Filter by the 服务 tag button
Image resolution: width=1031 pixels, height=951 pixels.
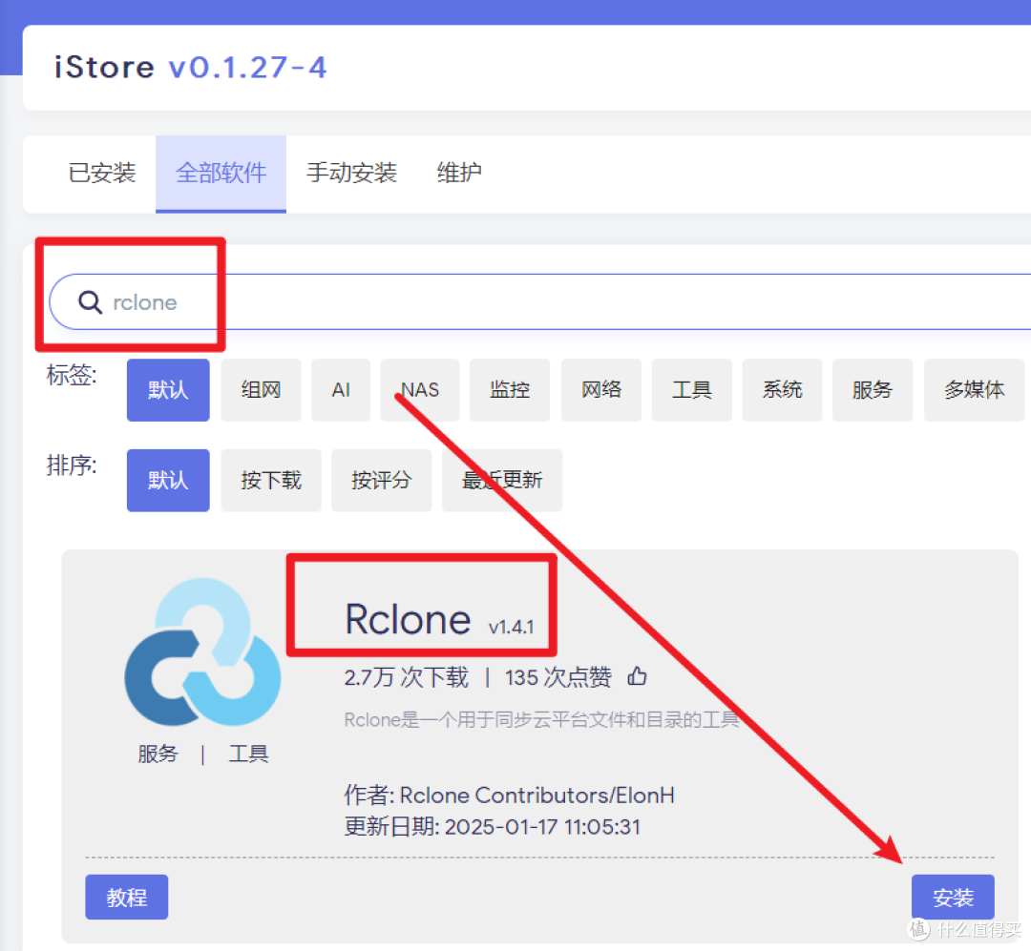click(x=873, y=390)
